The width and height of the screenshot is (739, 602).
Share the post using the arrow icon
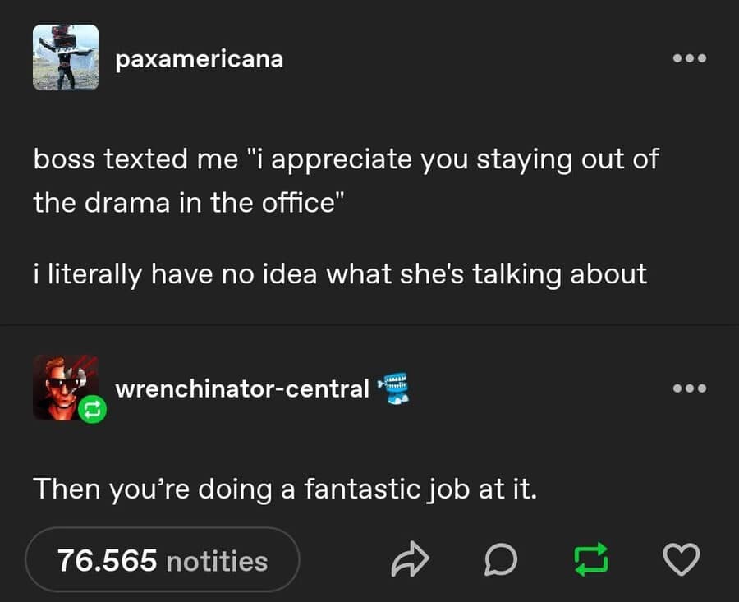pos(411,559)
